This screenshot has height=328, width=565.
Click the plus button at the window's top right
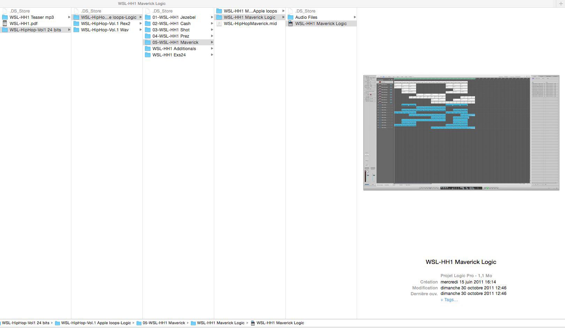[x=561, y=3]
